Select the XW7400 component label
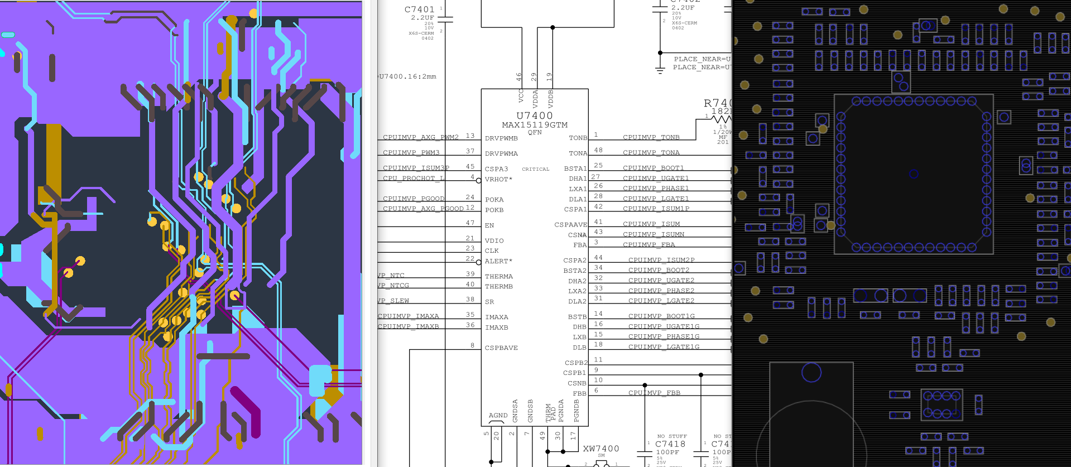 click(x=601, y=449)
